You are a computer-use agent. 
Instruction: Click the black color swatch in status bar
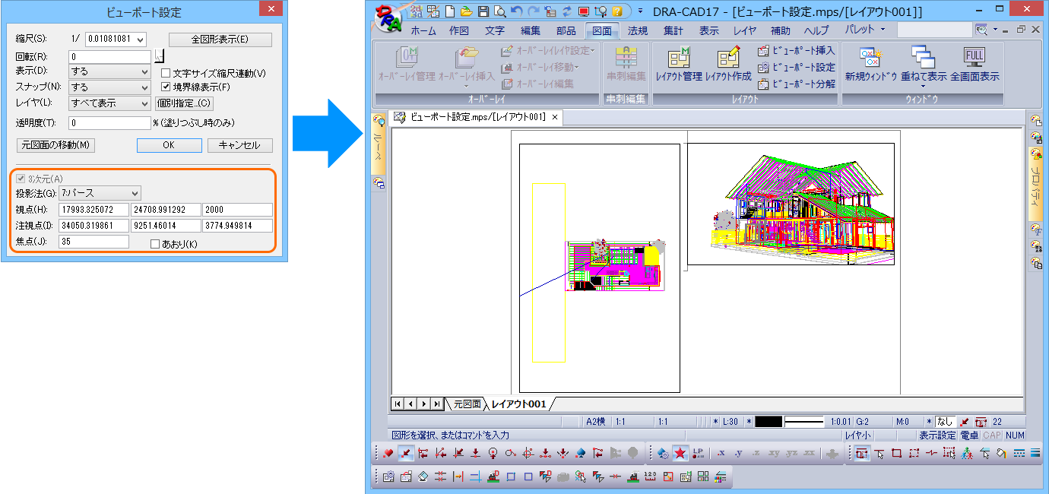pos(769,421)
